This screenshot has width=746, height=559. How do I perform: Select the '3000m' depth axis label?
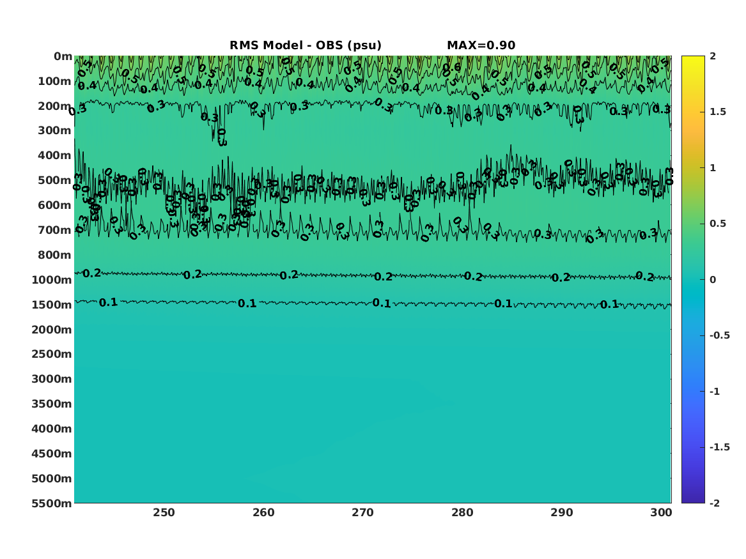pos(52,379)
